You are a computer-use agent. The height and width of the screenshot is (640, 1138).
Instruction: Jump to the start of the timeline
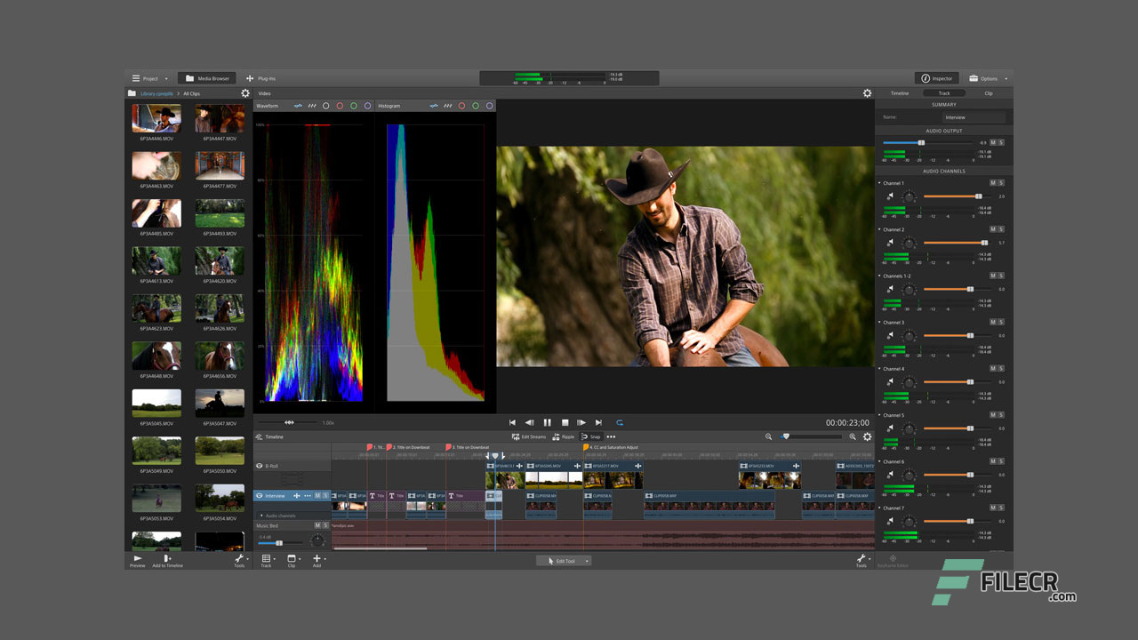(x=512, y=422)
